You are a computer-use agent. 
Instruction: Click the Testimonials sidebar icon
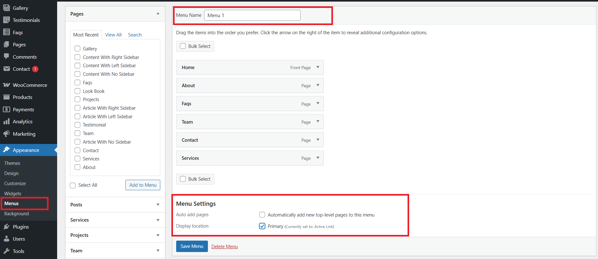[x=6, y=20]
